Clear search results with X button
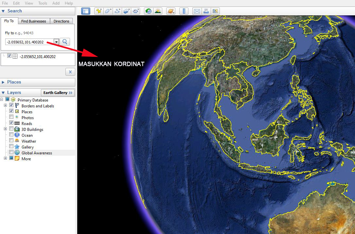The width and height of the screenshot is (355, 234). click(70, 72)
